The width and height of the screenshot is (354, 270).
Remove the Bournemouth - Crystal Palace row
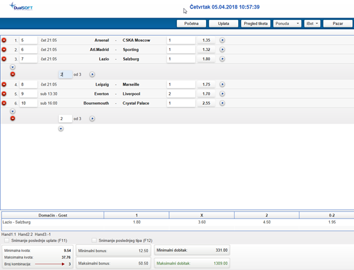pyautogui.click(x=4, y=103)
